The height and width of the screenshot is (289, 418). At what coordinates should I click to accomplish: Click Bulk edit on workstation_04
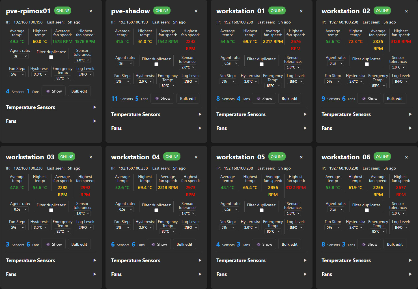[184, 244]
